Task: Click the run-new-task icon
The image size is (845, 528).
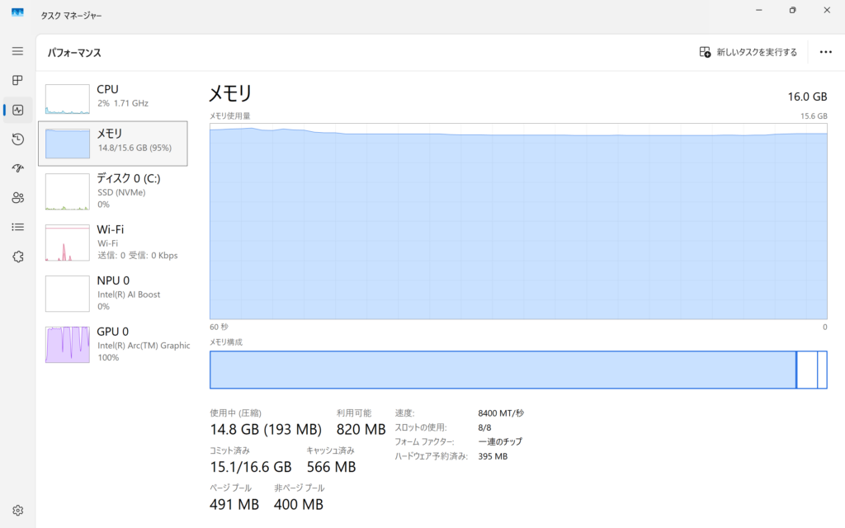Action: click(705, 52)
